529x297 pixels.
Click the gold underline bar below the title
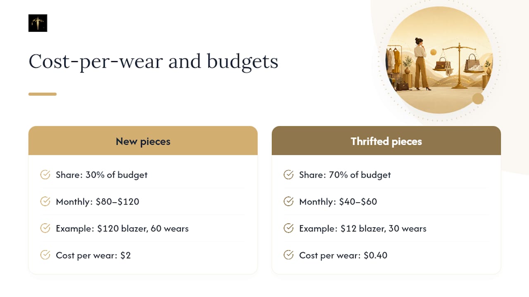pyautogui.click(x=43, y=94)
